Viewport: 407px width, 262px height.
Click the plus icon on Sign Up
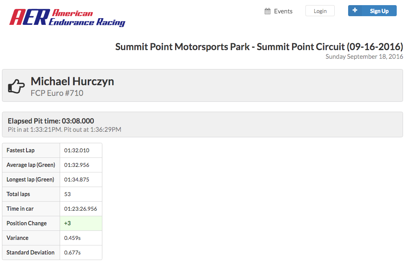coord(355,11)
